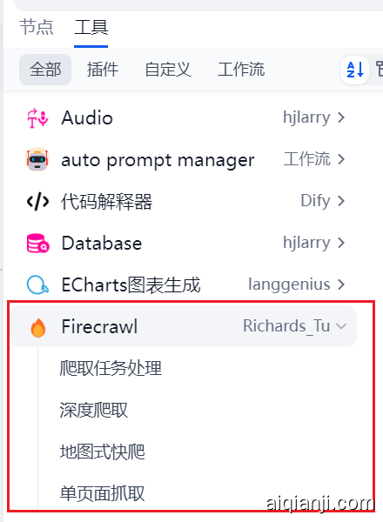Click the Firecrawl flame icon
The image size is (383, 522).
(38, 328)
